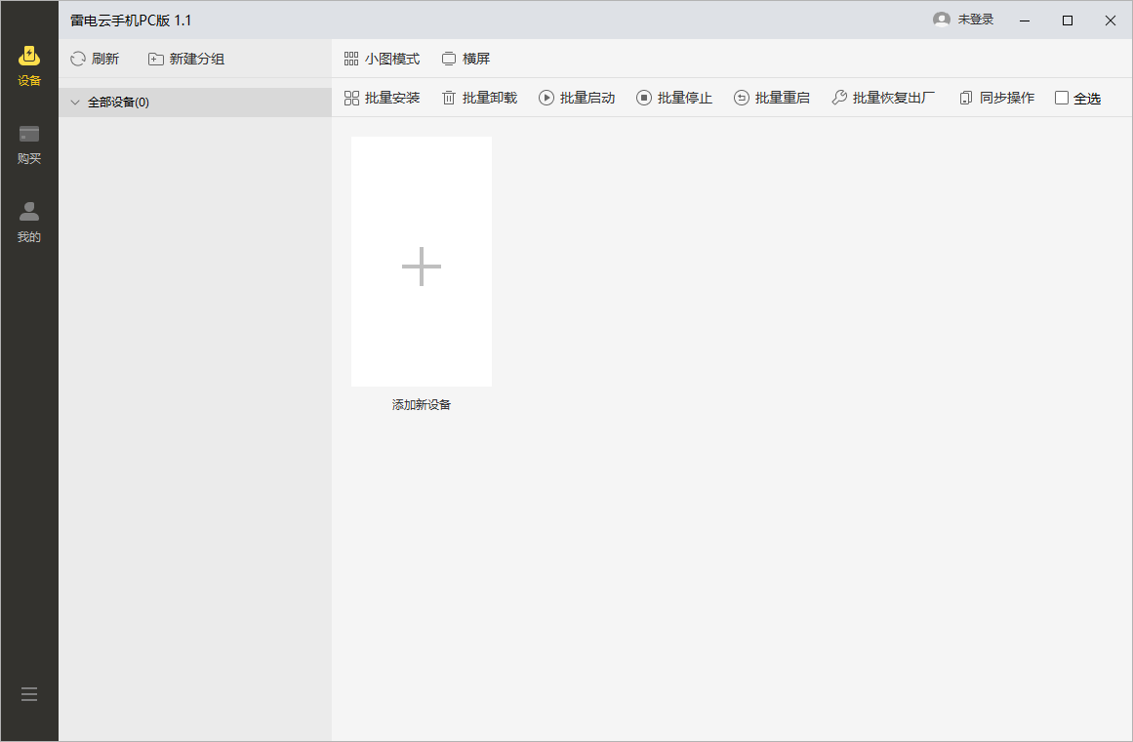1133x742 pixels.
Task: Open the 我的 profile sidebar section
Action: point(29,223)
